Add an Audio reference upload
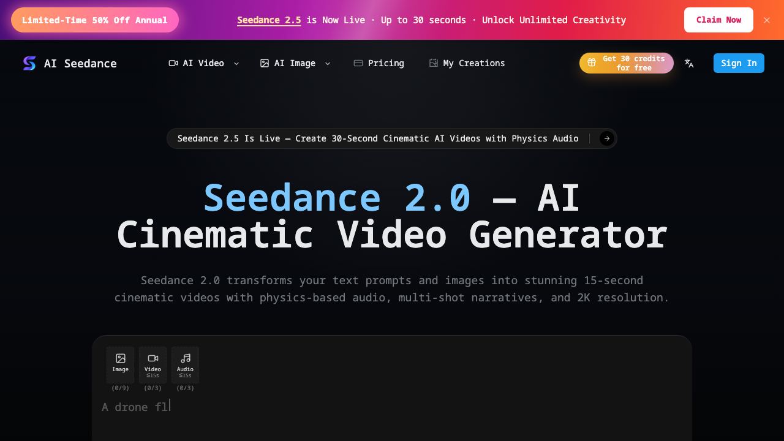This screenshot has height=441, width=784. pos(185,365)
